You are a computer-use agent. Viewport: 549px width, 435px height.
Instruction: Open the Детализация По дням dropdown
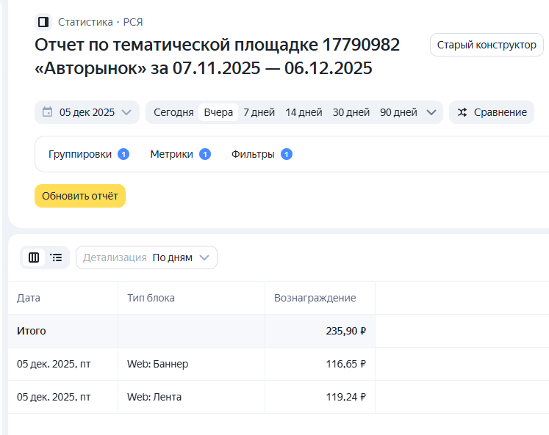click(x=147, y=257)
